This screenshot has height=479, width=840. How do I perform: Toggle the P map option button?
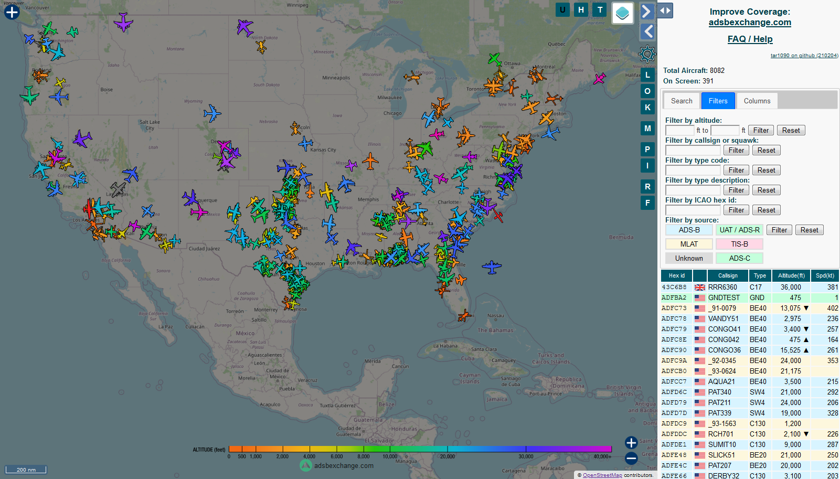pyautogui.click(x=647, y=150)
